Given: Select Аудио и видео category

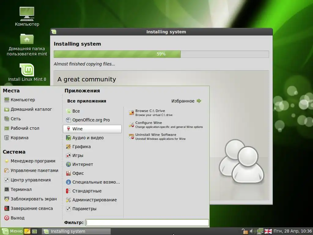Looking at the screenshot, I should click(92, 138).
